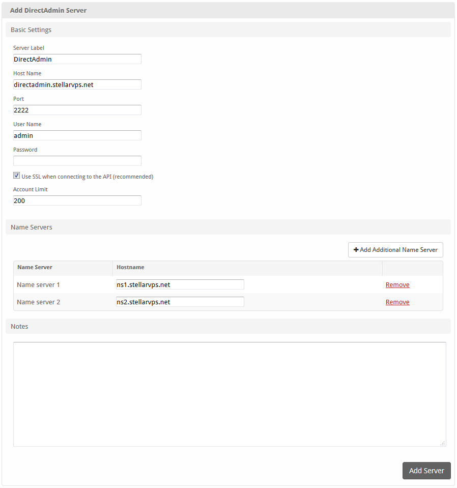The image size is (457, 488).
Task: Click the Hostname column header
Action: coord(130,267)
